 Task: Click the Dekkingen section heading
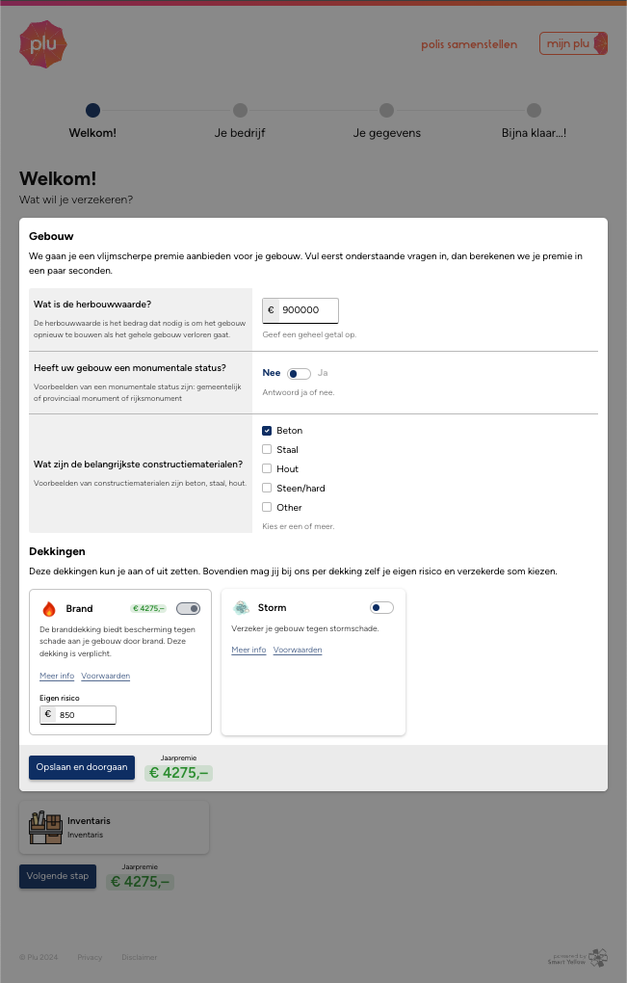coord(57,551)
